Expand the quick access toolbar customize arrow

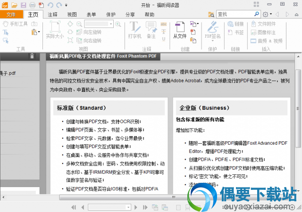(x=66, y=5)
